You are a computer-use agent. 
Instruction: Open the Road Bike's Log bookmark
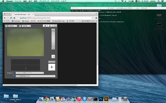[58, 21]
